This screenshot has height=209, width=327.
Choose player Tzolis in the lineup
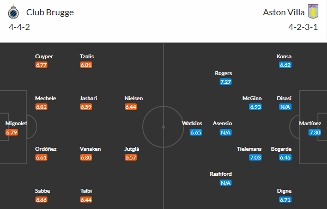click(87, 57)
